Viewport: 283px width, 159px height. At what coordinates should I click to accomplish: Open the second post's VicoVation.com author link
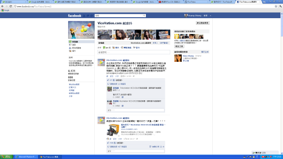click(x=118, y=118)
